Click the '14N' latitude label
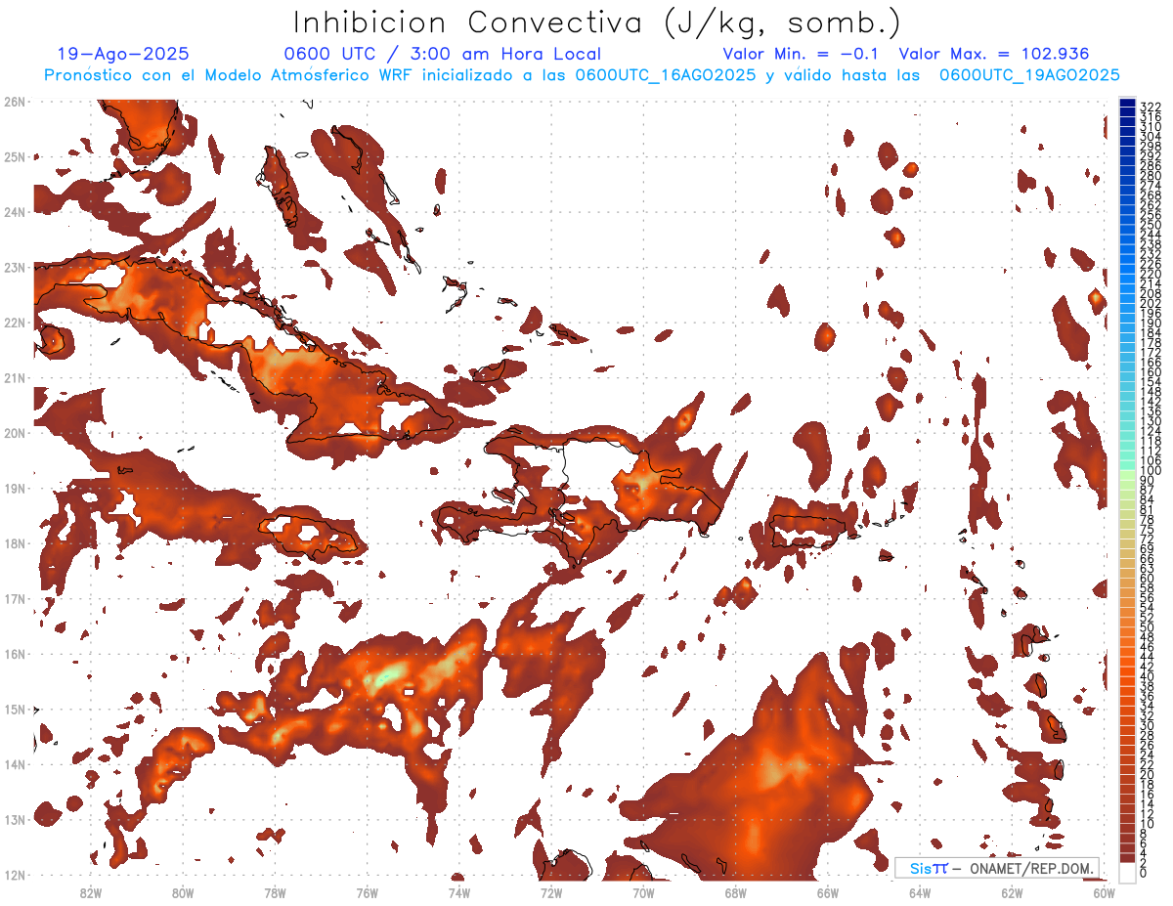Viewport: 1173px width, 906px height. tap(15, 764)
